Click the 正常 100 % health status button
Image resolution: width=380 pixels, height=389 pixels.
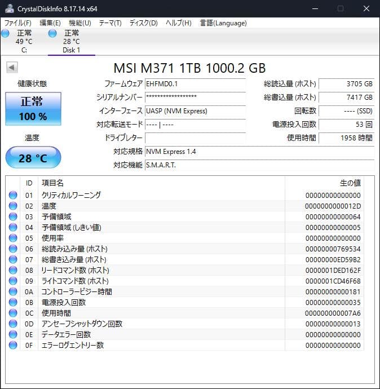[33, 109]
